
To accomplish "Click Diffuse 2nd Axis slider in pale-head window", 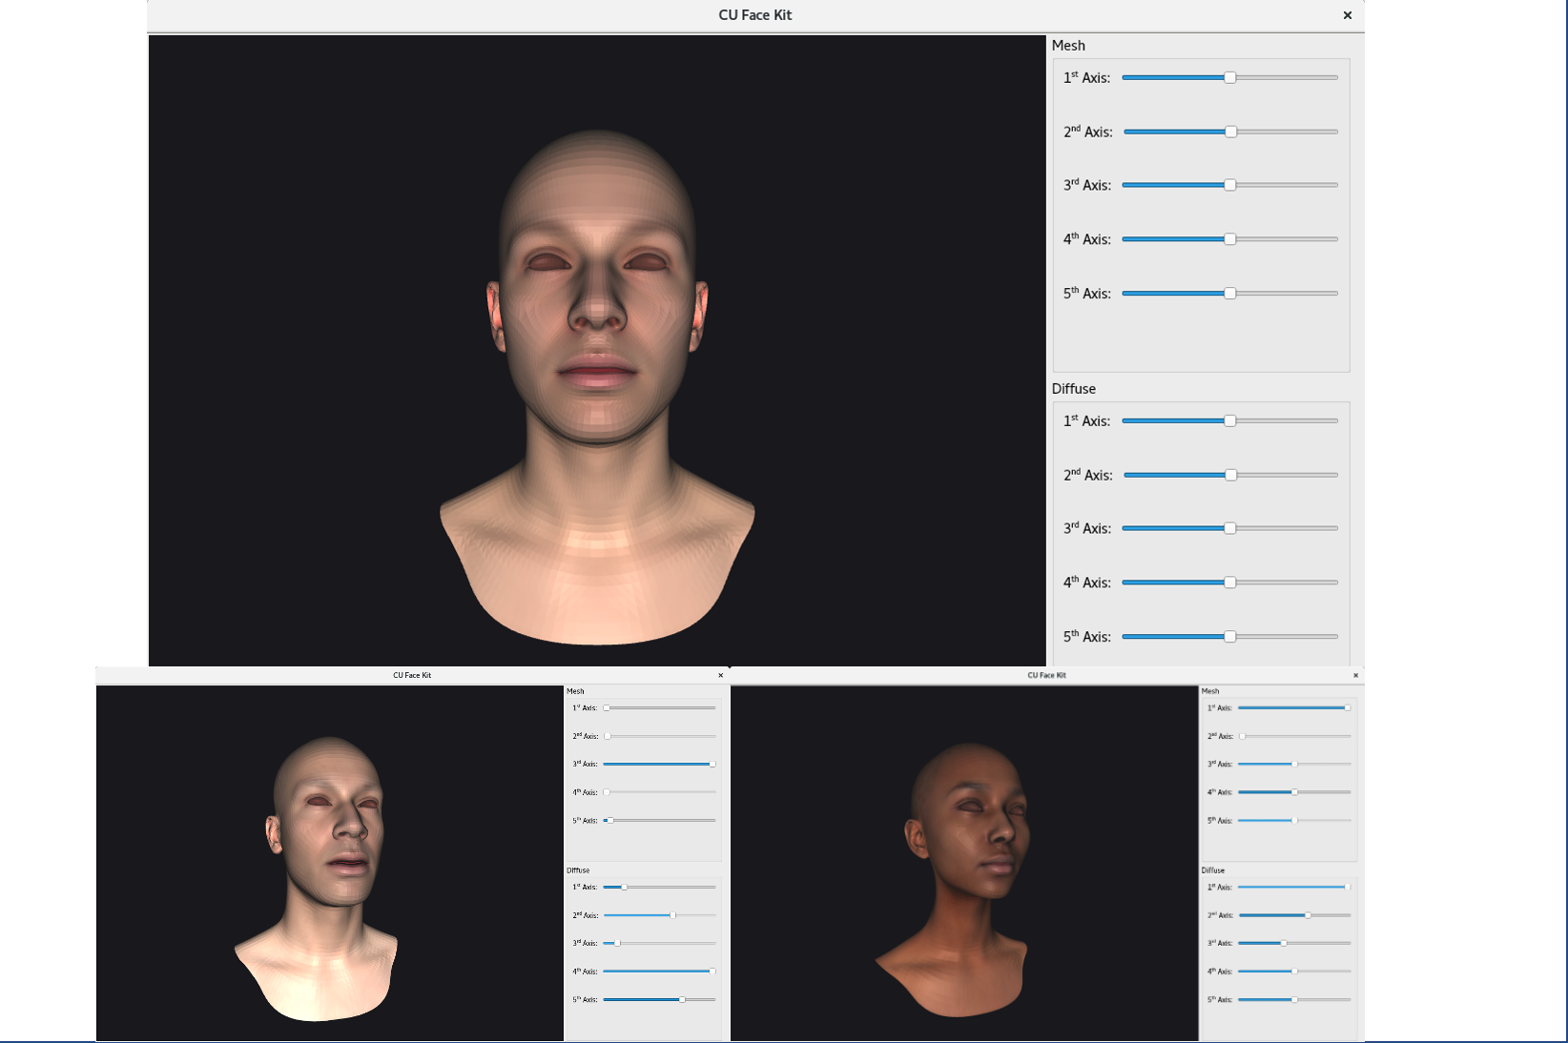I will [x=659, y=915].
